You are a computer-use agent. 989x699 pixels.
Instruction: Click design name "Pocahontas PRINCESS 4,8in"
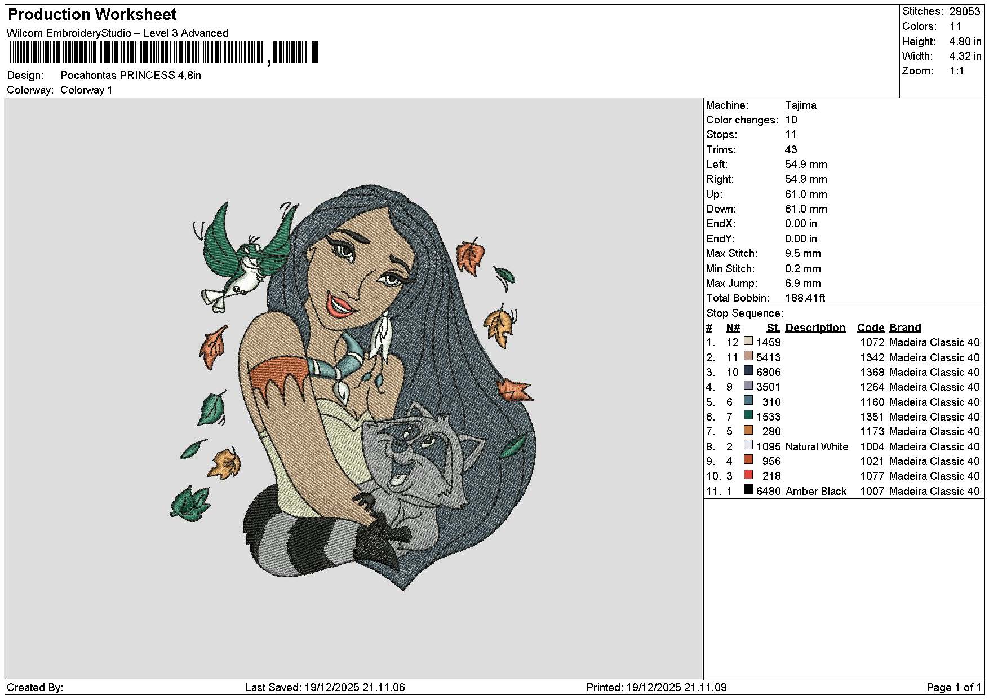[131, 75]
